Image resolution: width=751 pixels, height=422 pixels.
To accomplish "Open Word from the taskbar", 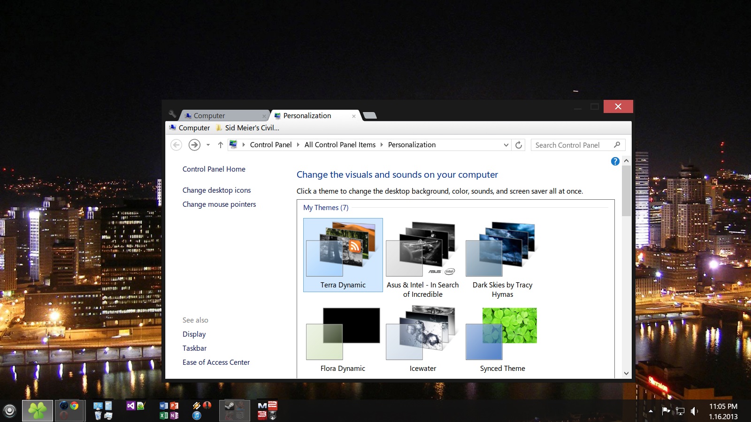I will pos(163,406).
